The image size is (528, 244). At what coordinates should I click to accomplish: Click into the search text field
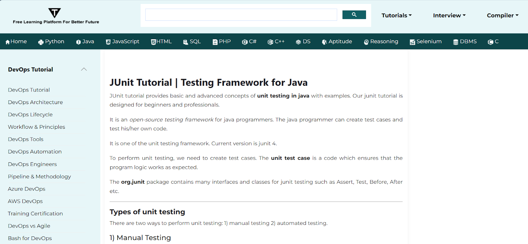coord(241,15)
